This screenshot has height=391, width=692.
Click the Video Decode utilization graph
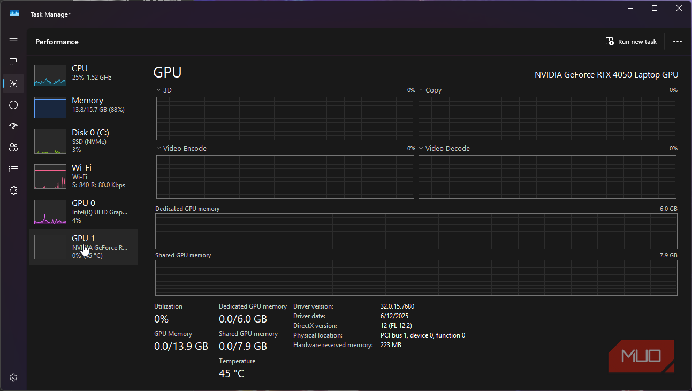coord(547,177)
